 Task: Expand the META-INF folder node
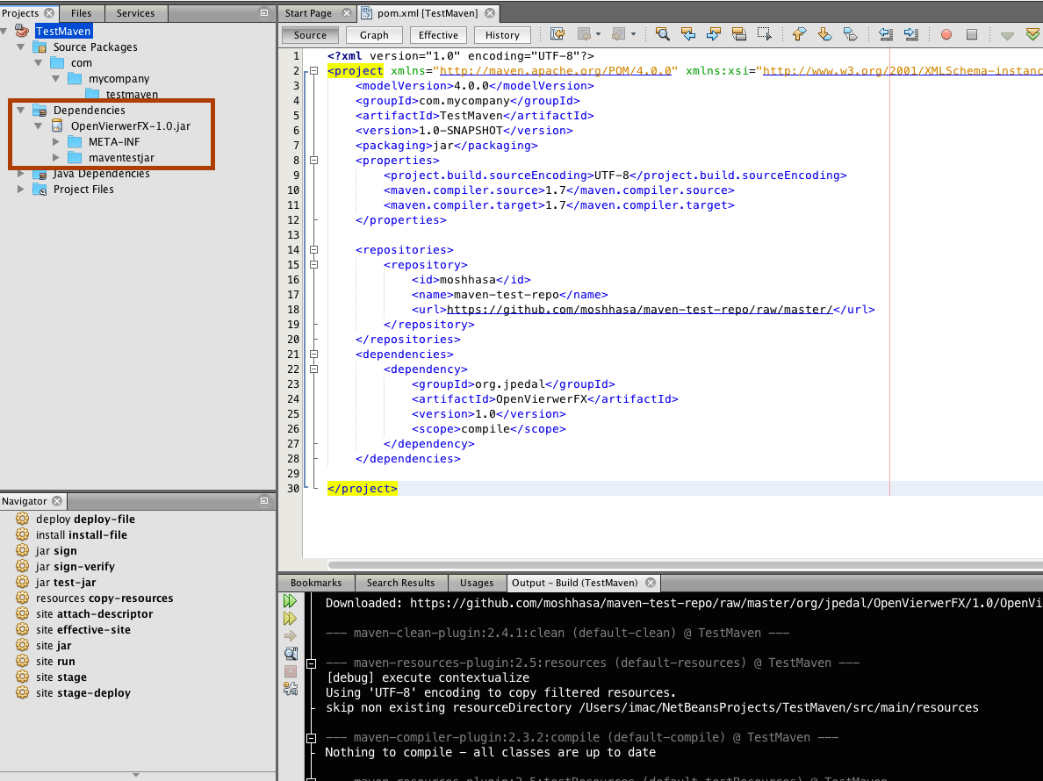click(56, 142)
